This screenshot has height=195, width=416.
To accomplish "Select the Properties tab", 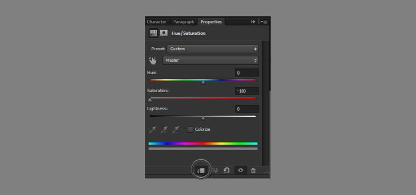I will point(211,22).
